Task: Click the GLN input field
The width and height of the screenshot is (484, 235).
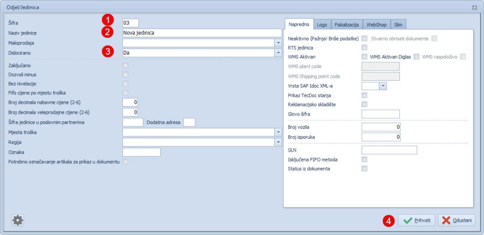Action: click(x=389, y=150)
